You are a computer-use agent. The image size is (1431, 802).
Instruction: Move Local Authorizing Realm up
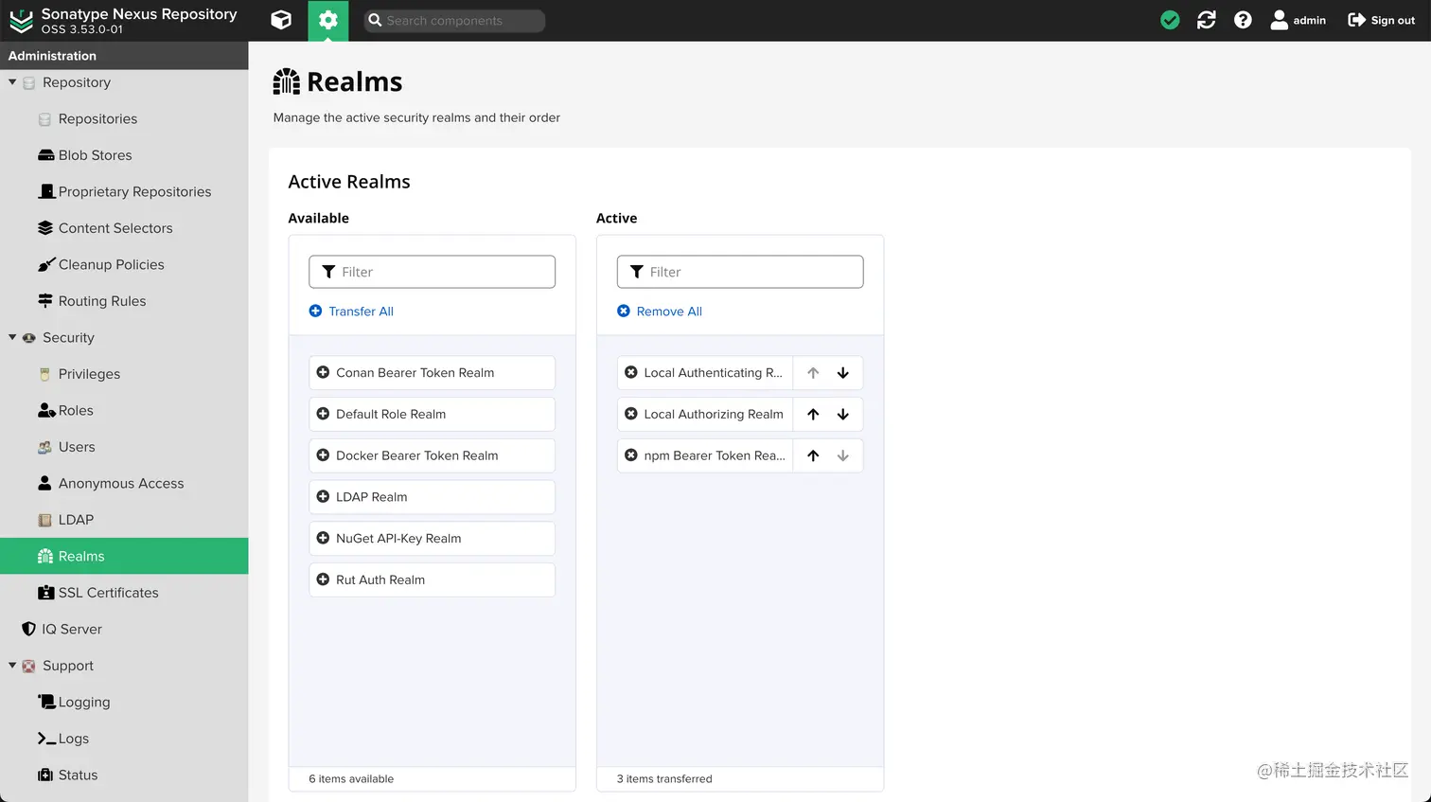coord(813,414)
